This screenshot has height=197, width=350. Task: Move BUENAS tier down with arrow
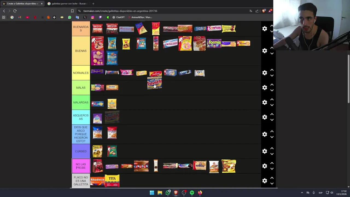(x=272, y=54)
